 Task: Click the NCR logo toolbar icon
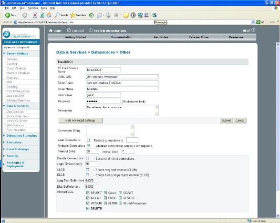[x=140, y=15]
